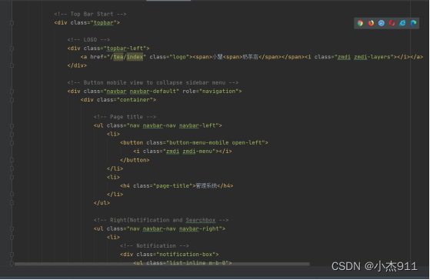The height and width of the screenshot is (280, 430).
Task: Click the "page-title" class value
Action: click(172, 186)
